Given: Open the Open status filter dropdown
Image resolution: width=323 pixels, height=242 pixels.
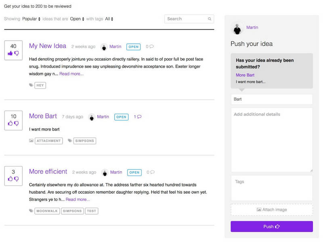Looking at the screenshot, I should 77,19.
